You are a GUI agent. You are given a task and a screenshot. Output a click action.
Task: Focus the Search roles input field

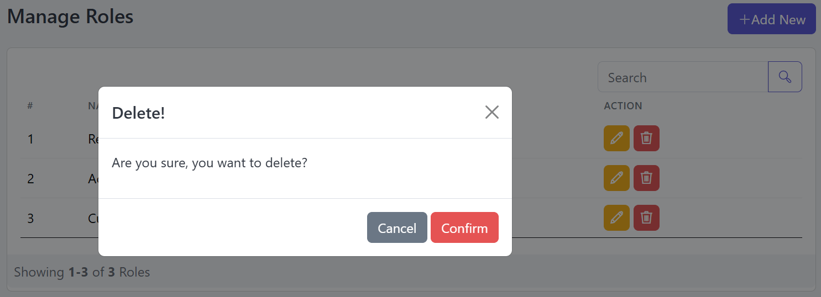click(x=683, y=77)
